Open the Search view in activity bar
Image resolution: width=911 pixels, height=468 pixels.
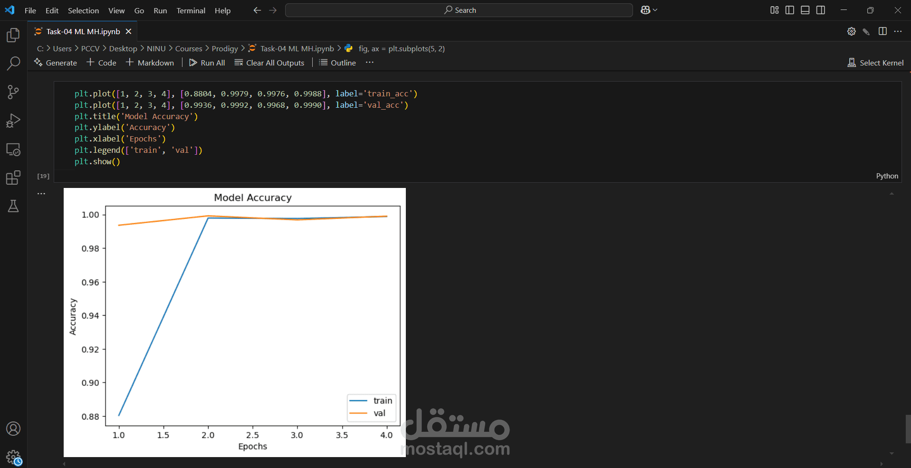[13, 63]
